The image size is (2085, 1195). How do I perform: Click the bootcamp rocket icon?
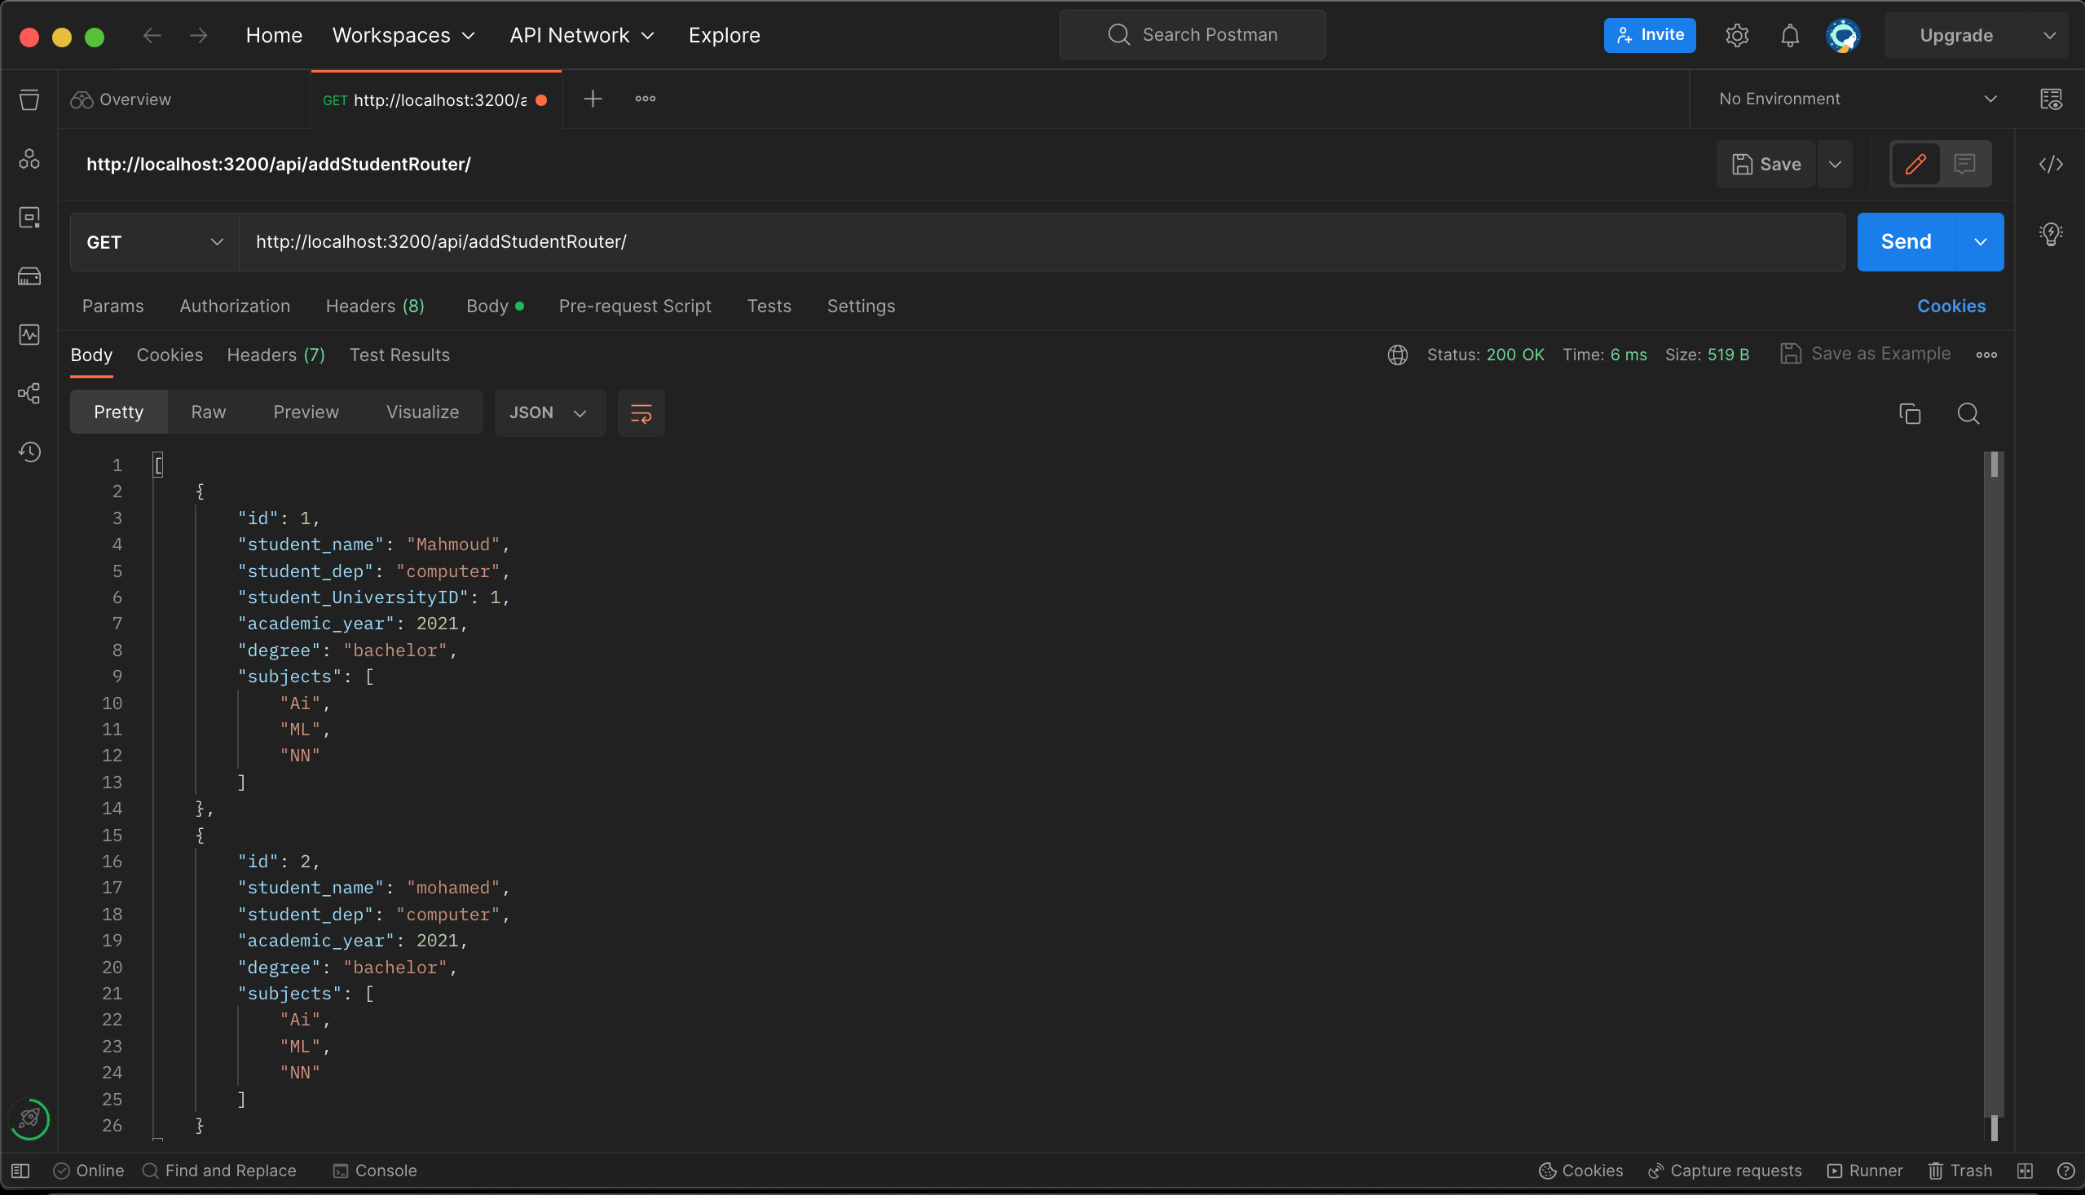(x=29, y=1118)
